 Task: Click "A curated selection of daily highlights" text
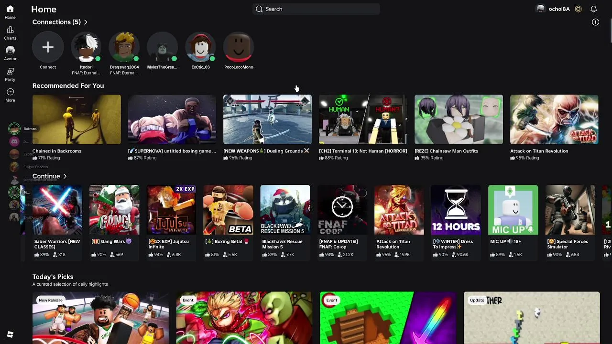[70, 284]
